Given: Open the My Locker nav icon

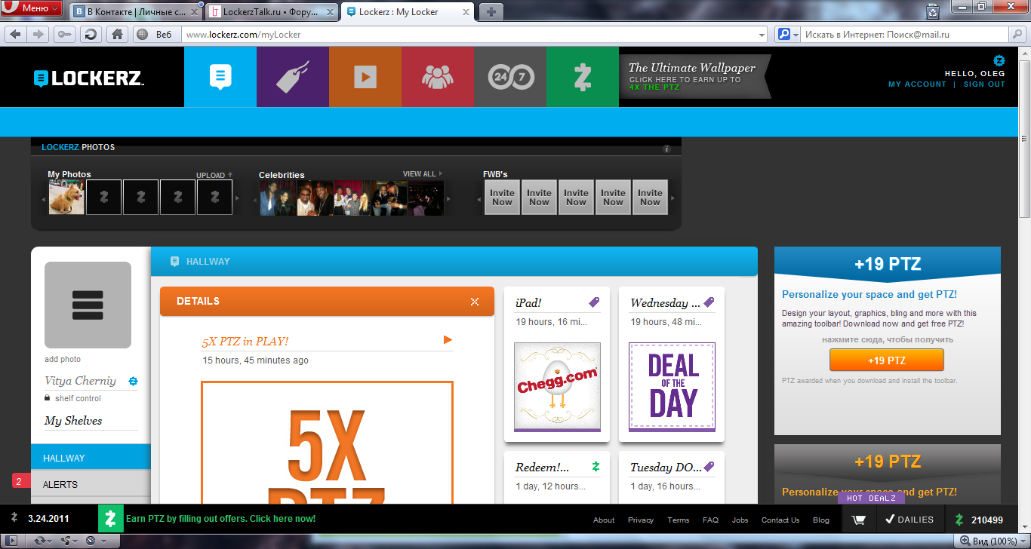Looking at the screenshot, I should click(220, 77).
